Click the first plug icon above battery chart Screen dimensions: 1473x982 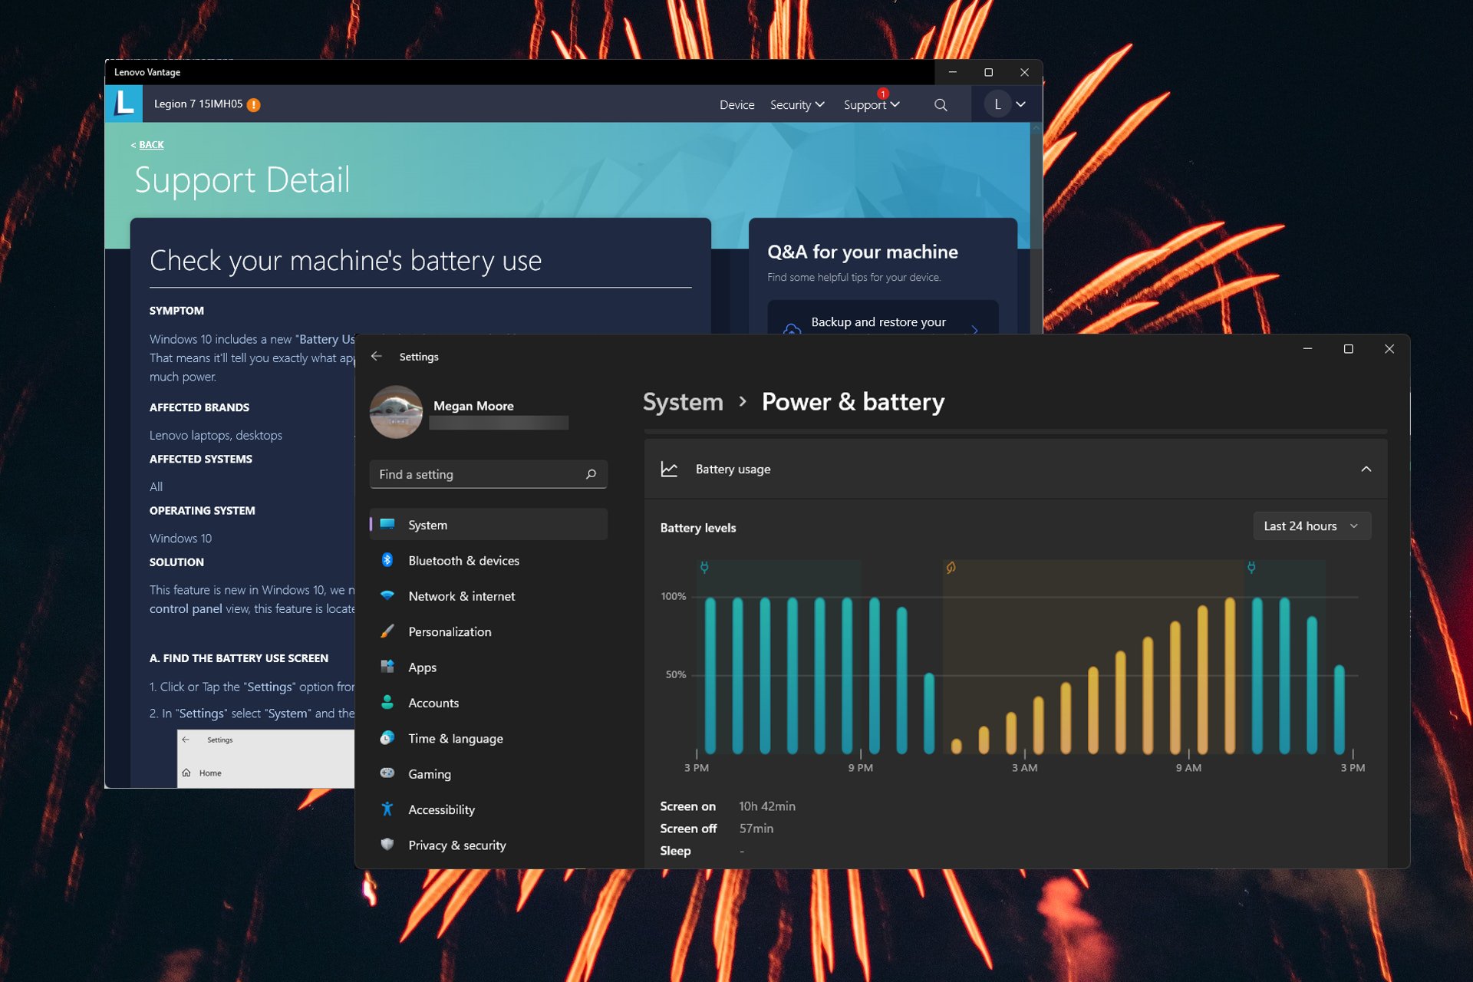pyautogui.click(x=704, y=568)
